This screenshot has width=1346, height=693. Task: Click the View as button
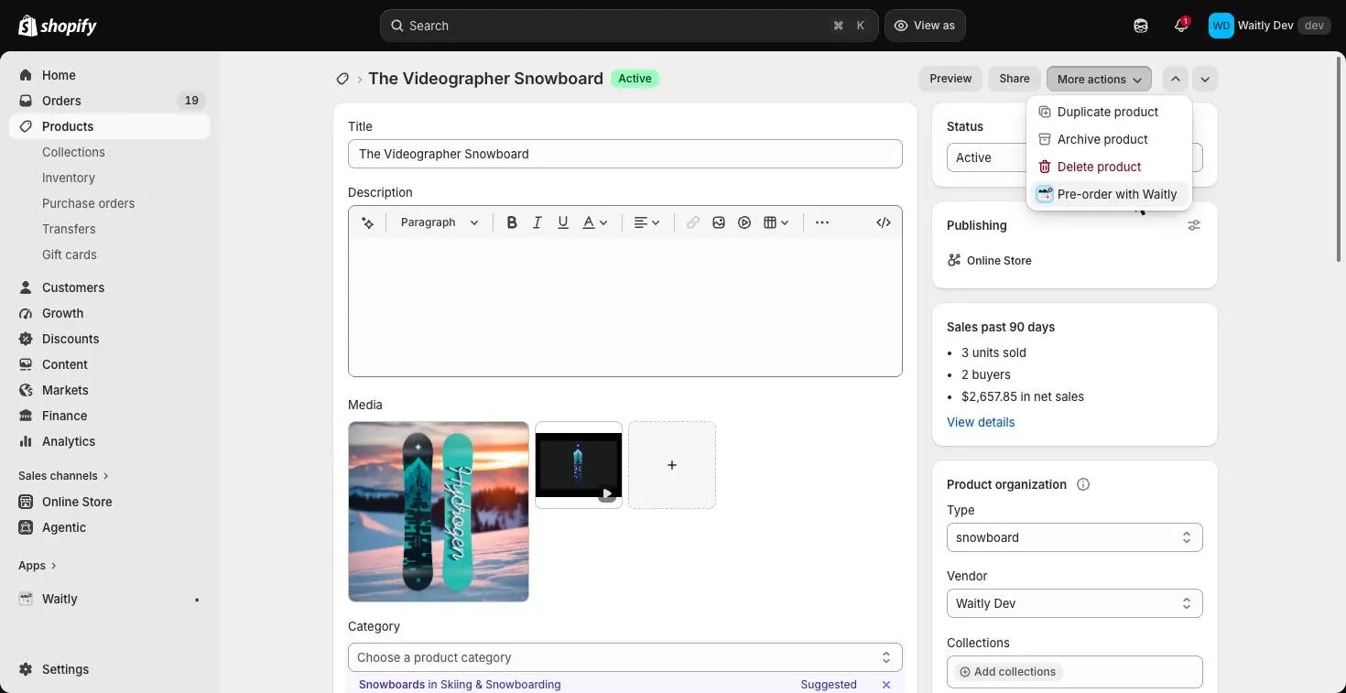coord(924,26)
